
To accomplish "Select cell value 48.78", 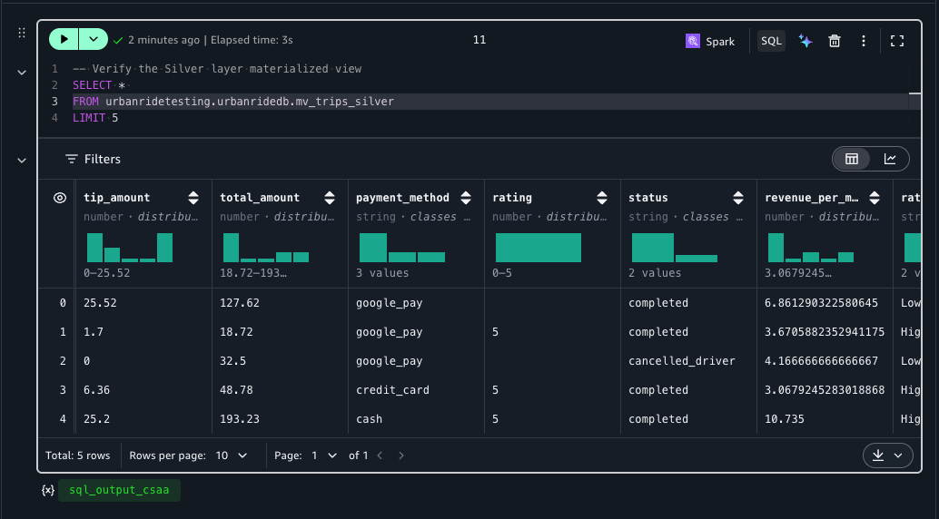I will (x=236, y=389).
